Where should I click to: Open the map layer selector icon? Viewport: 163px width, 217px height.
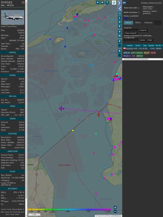pyautogui.click(x=114, y=2)
